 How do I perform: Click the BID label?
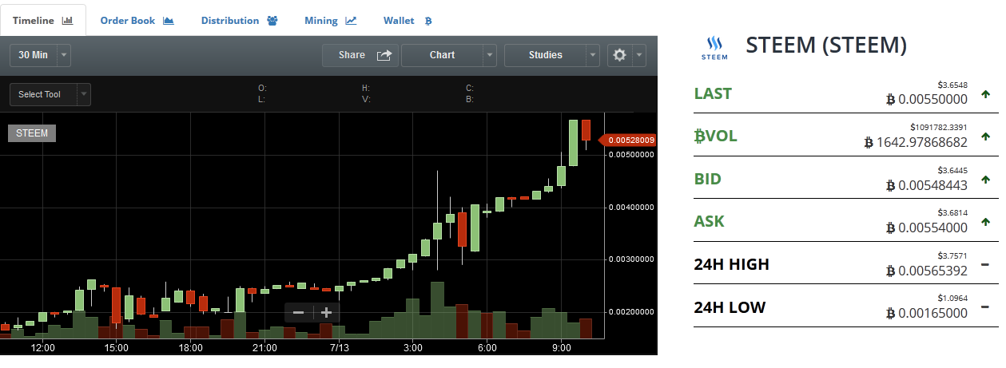(708, 179)
